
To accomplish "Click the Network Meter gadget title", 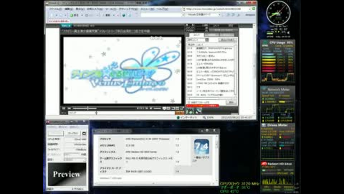I will (279, 89).
